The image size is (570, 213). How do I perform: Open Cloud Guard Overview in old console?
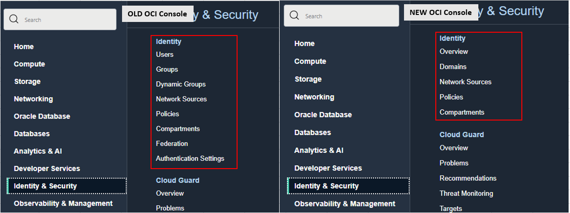(170, 193)
